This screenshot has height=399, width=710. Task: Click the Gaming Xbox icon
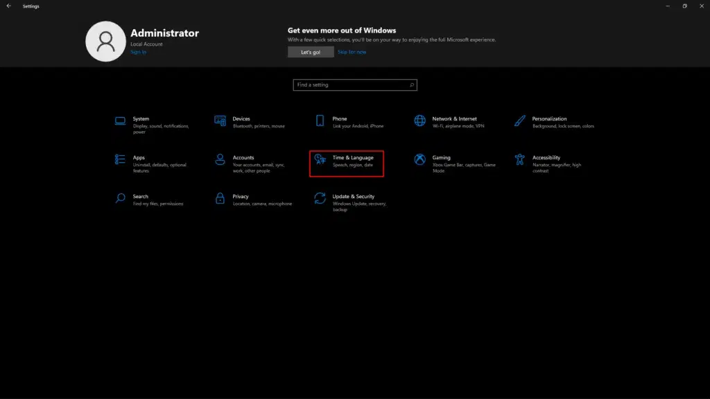tap(419, 160)
